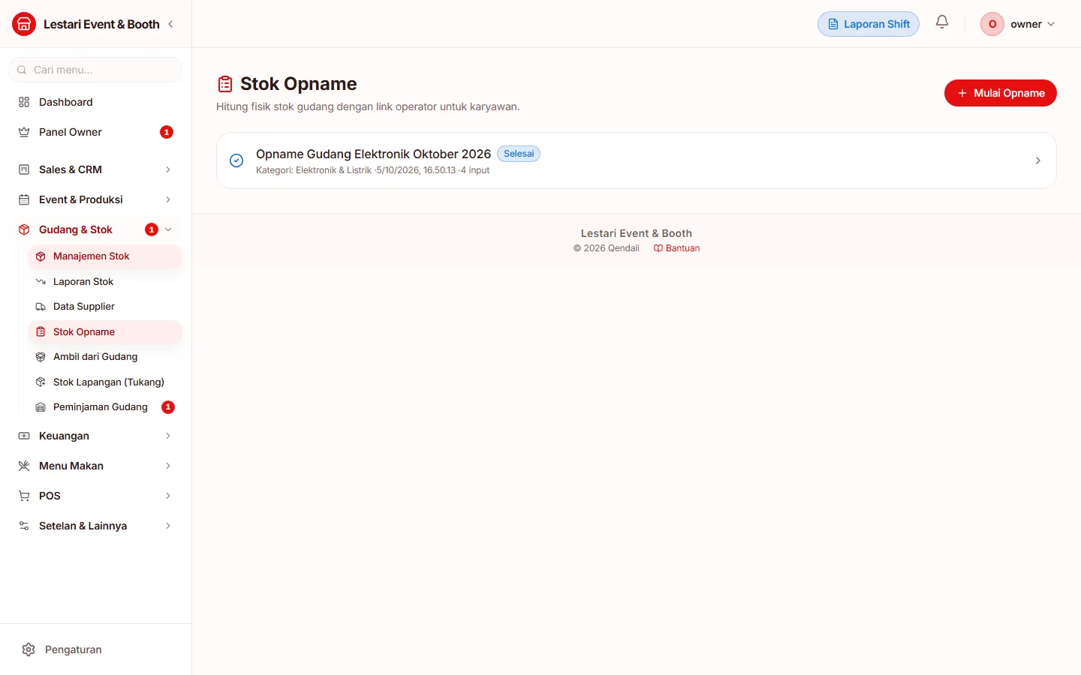Click the Panel Owner notification badge
Image resolution: width=1081 pixels, height=675 pixels.
click(x=167, y=132)
